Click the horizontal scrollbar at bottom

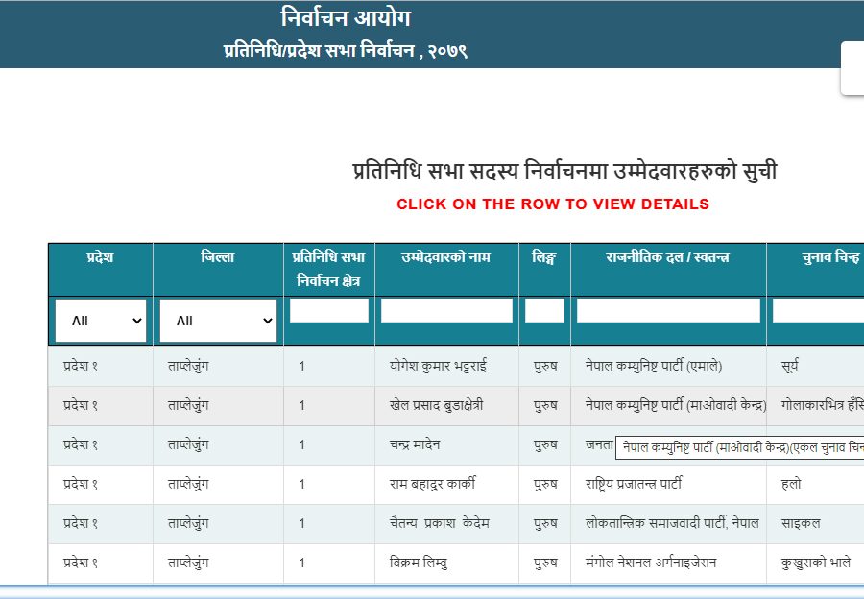click(x=432, y=589)
